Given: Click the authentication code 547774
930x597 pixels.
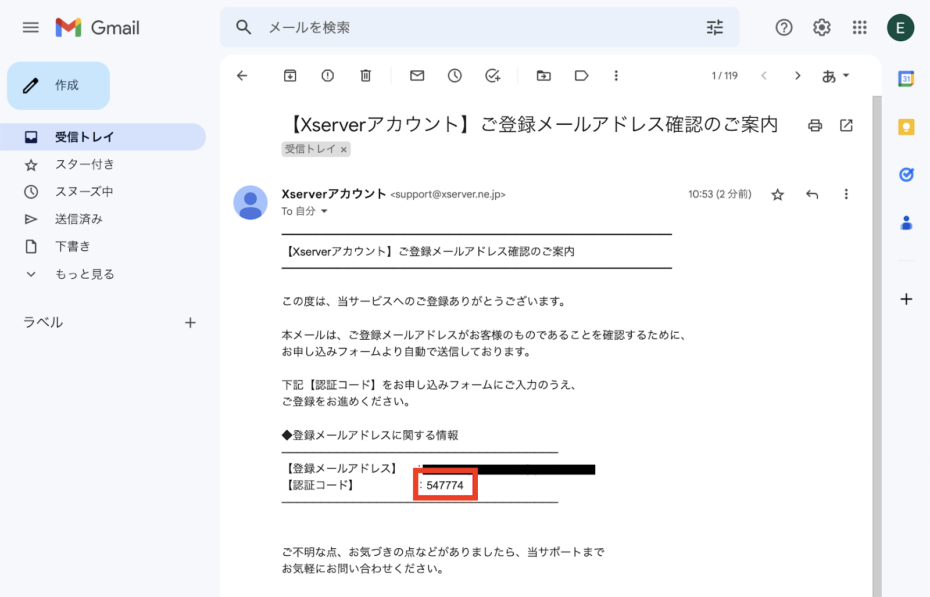Looking at the screenshot, I should pos(445,485).
